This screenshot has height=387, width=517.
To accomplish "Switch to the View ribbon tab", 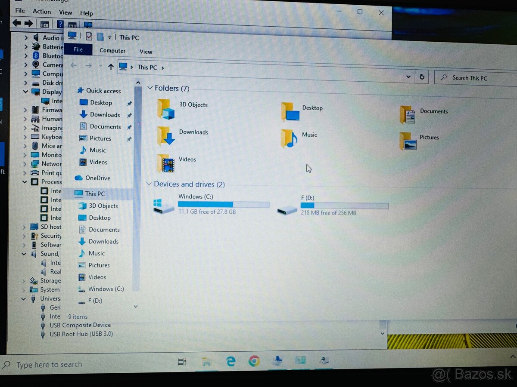I will [146, 52].
